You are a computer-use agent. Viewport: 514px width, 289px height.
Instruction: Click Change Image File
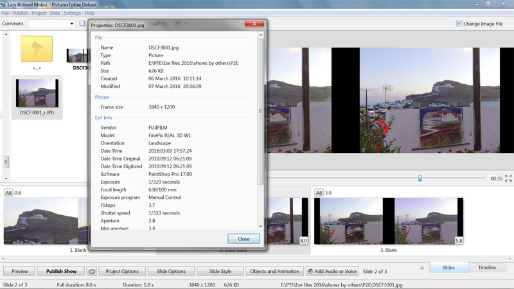(x=479, y=24)
